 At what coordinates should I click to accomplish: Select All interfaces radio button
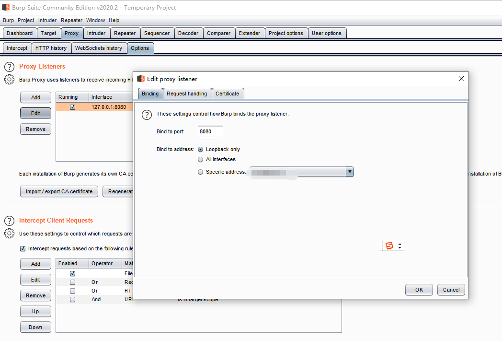(x=200, y=159)
